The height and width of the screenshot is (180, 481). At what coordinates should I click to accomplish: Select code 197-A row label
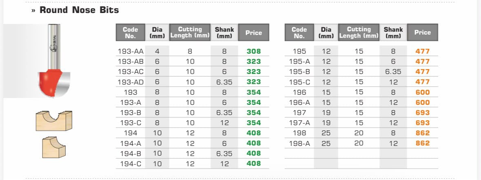click(x=299, y=123)
